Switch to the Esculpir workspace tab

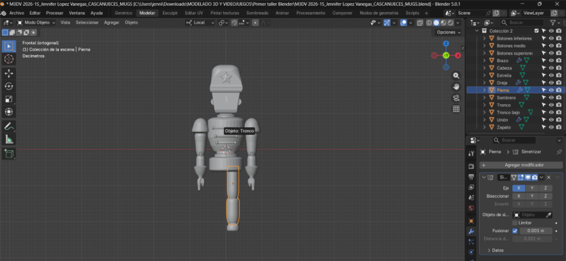click(170, 13)
